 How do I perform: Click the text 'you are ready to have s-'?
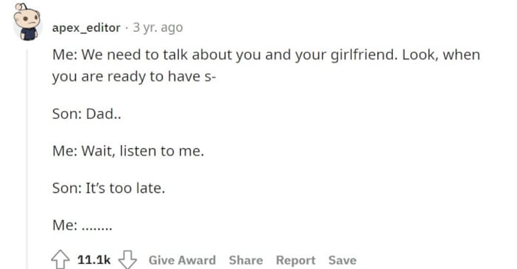click(134, 76)
